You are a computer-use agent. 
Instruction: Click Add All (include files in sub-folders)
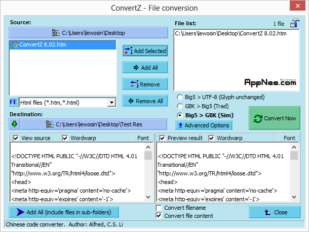pos(64,212)
